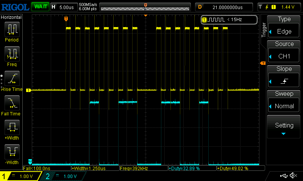
Task: Click the WAIT status indicator
Action: 41,7
